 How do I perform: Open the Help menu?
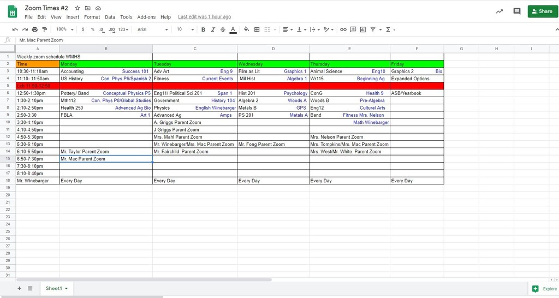click(x=165, y=17)
